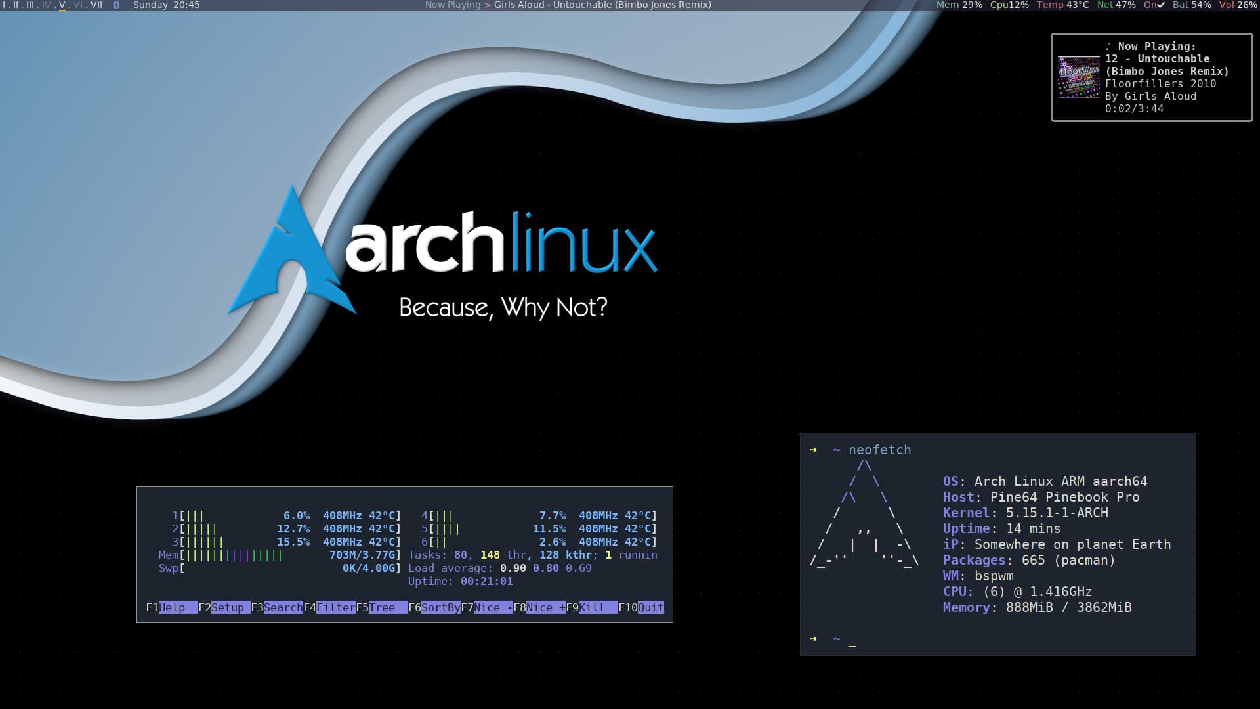Click the Bat 54% indicator
The width and height of the screenshot is (1260, 709).
(x=1192, y=5)
